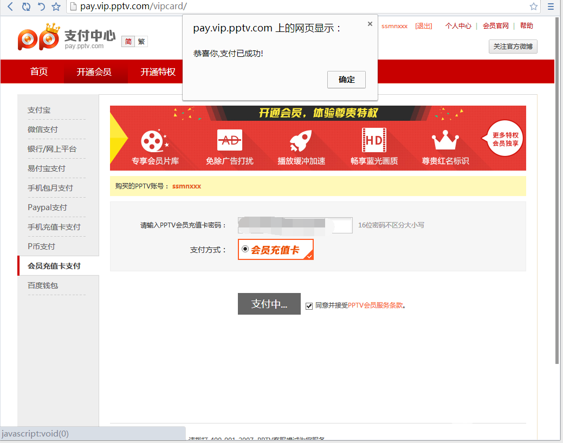
Task: Open the 首页 navigation tab
Action: coord(39,72)
